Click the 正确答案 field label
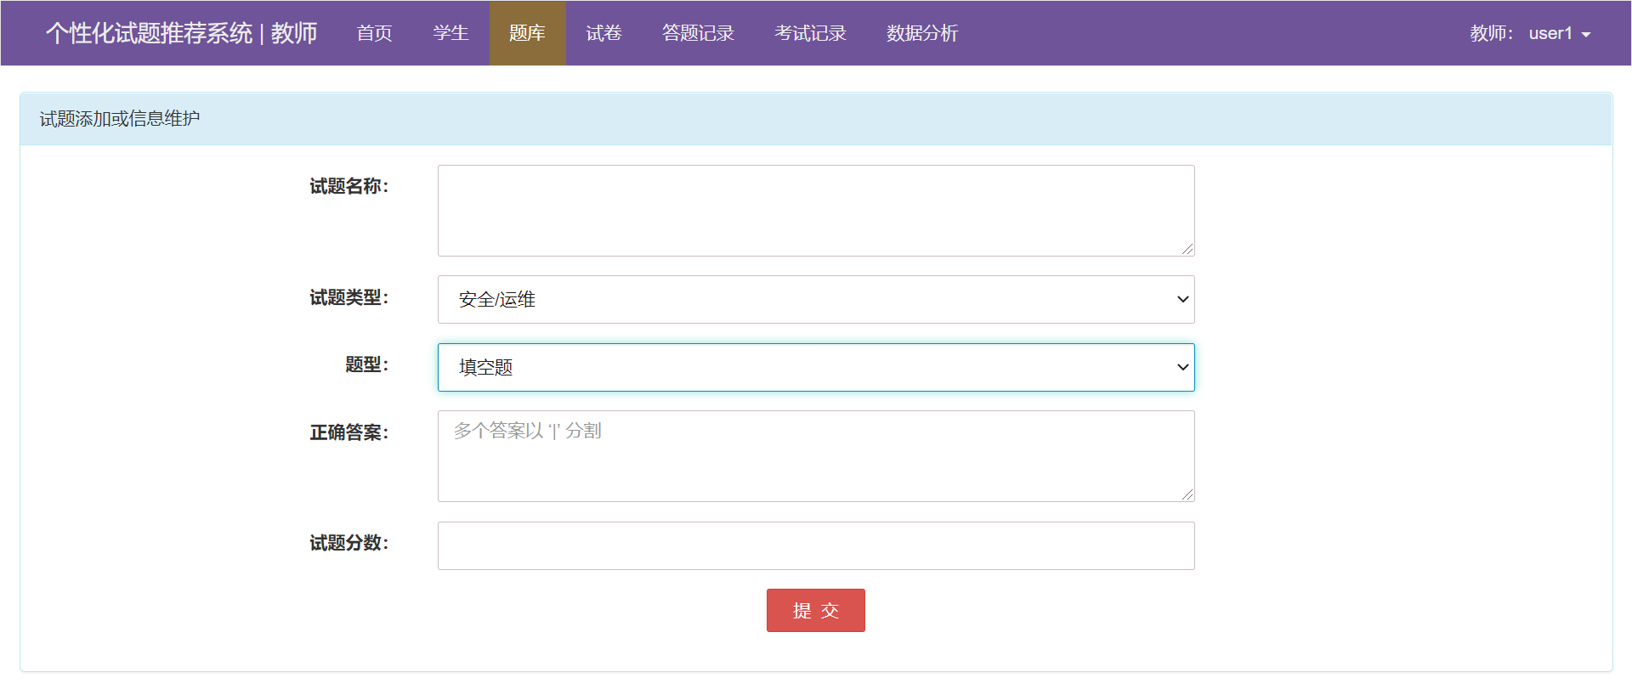The image size is (1632, 700). (x=349, y=432)
